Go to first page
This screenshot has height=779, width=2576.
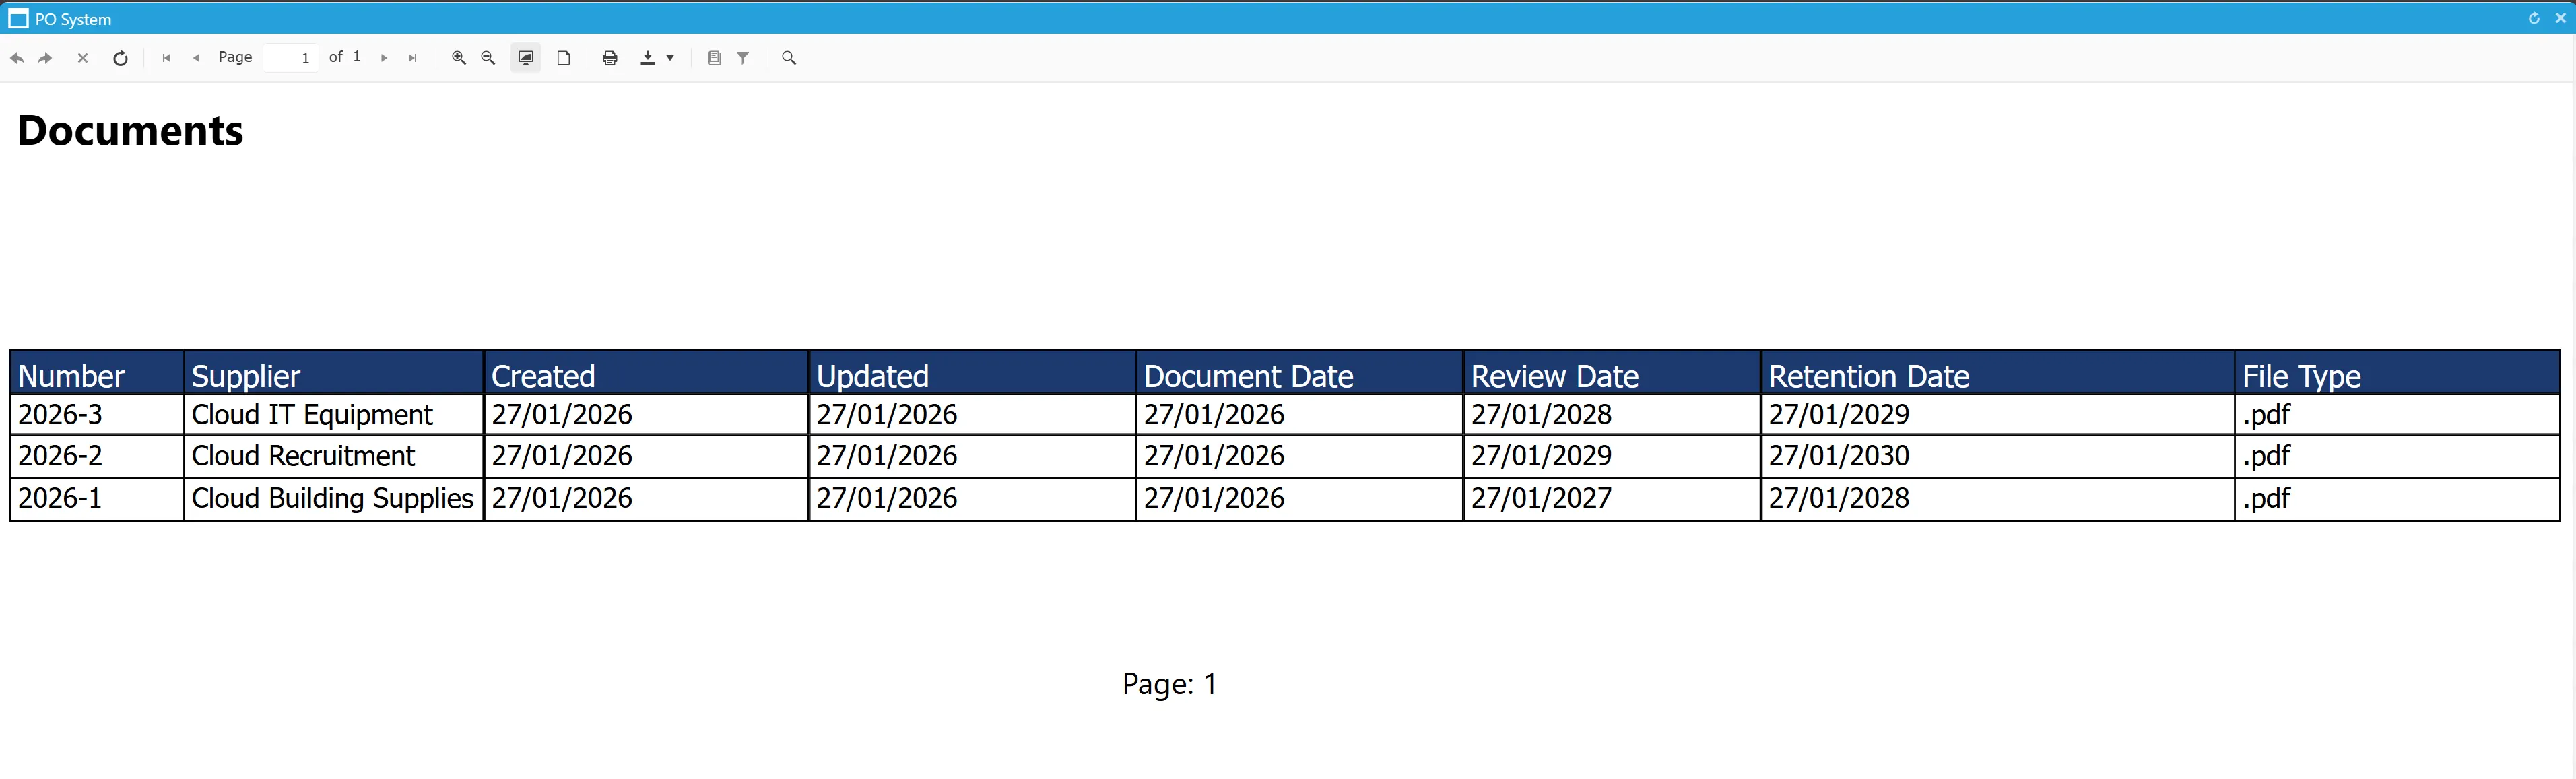166,58
